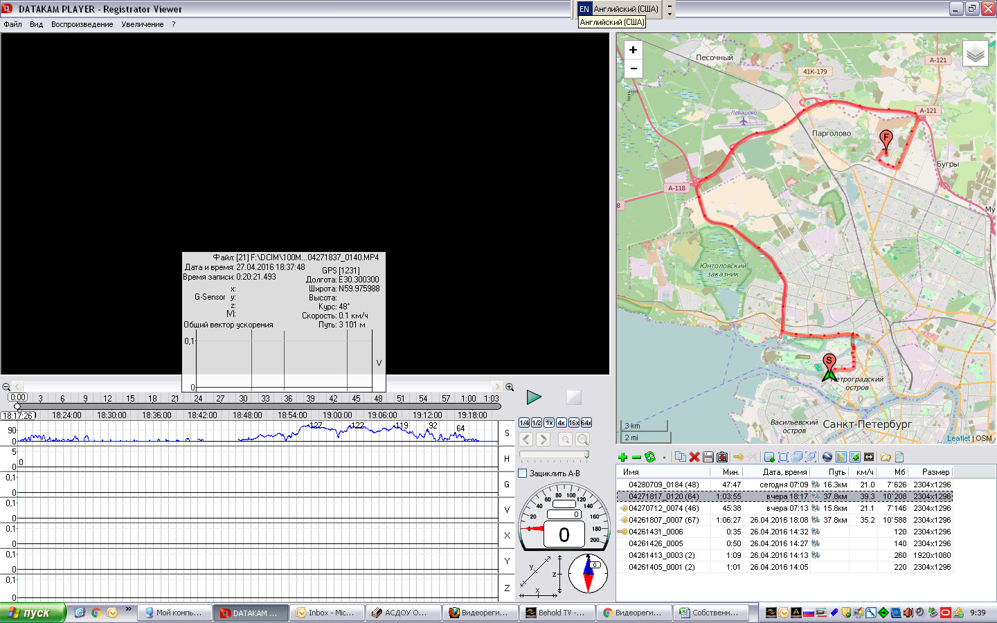
Task: Click the green plus add files icon
Action: (622, 457)
